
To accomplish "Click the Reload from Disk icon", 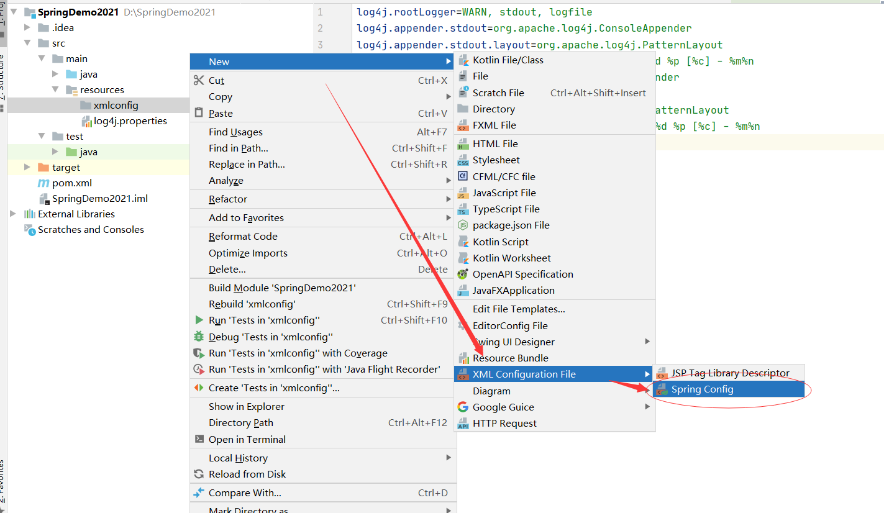I will click(x=199, y=474).
